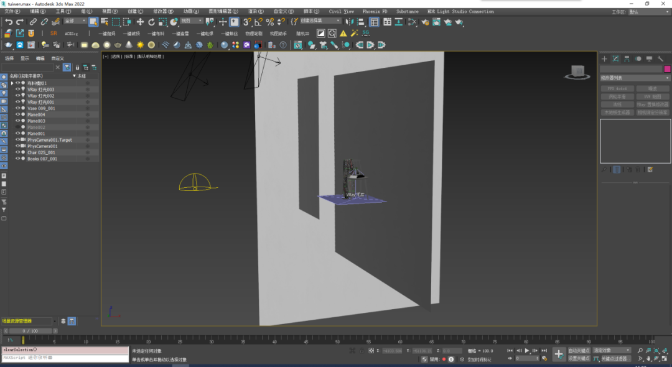Click the Render teapot icon
Viewport: 672px width, 367px height.
pos(459,22)
